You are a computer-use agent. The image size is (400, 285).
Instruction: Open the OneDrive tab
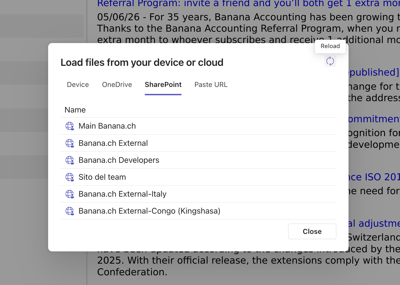tap(117, 85)
